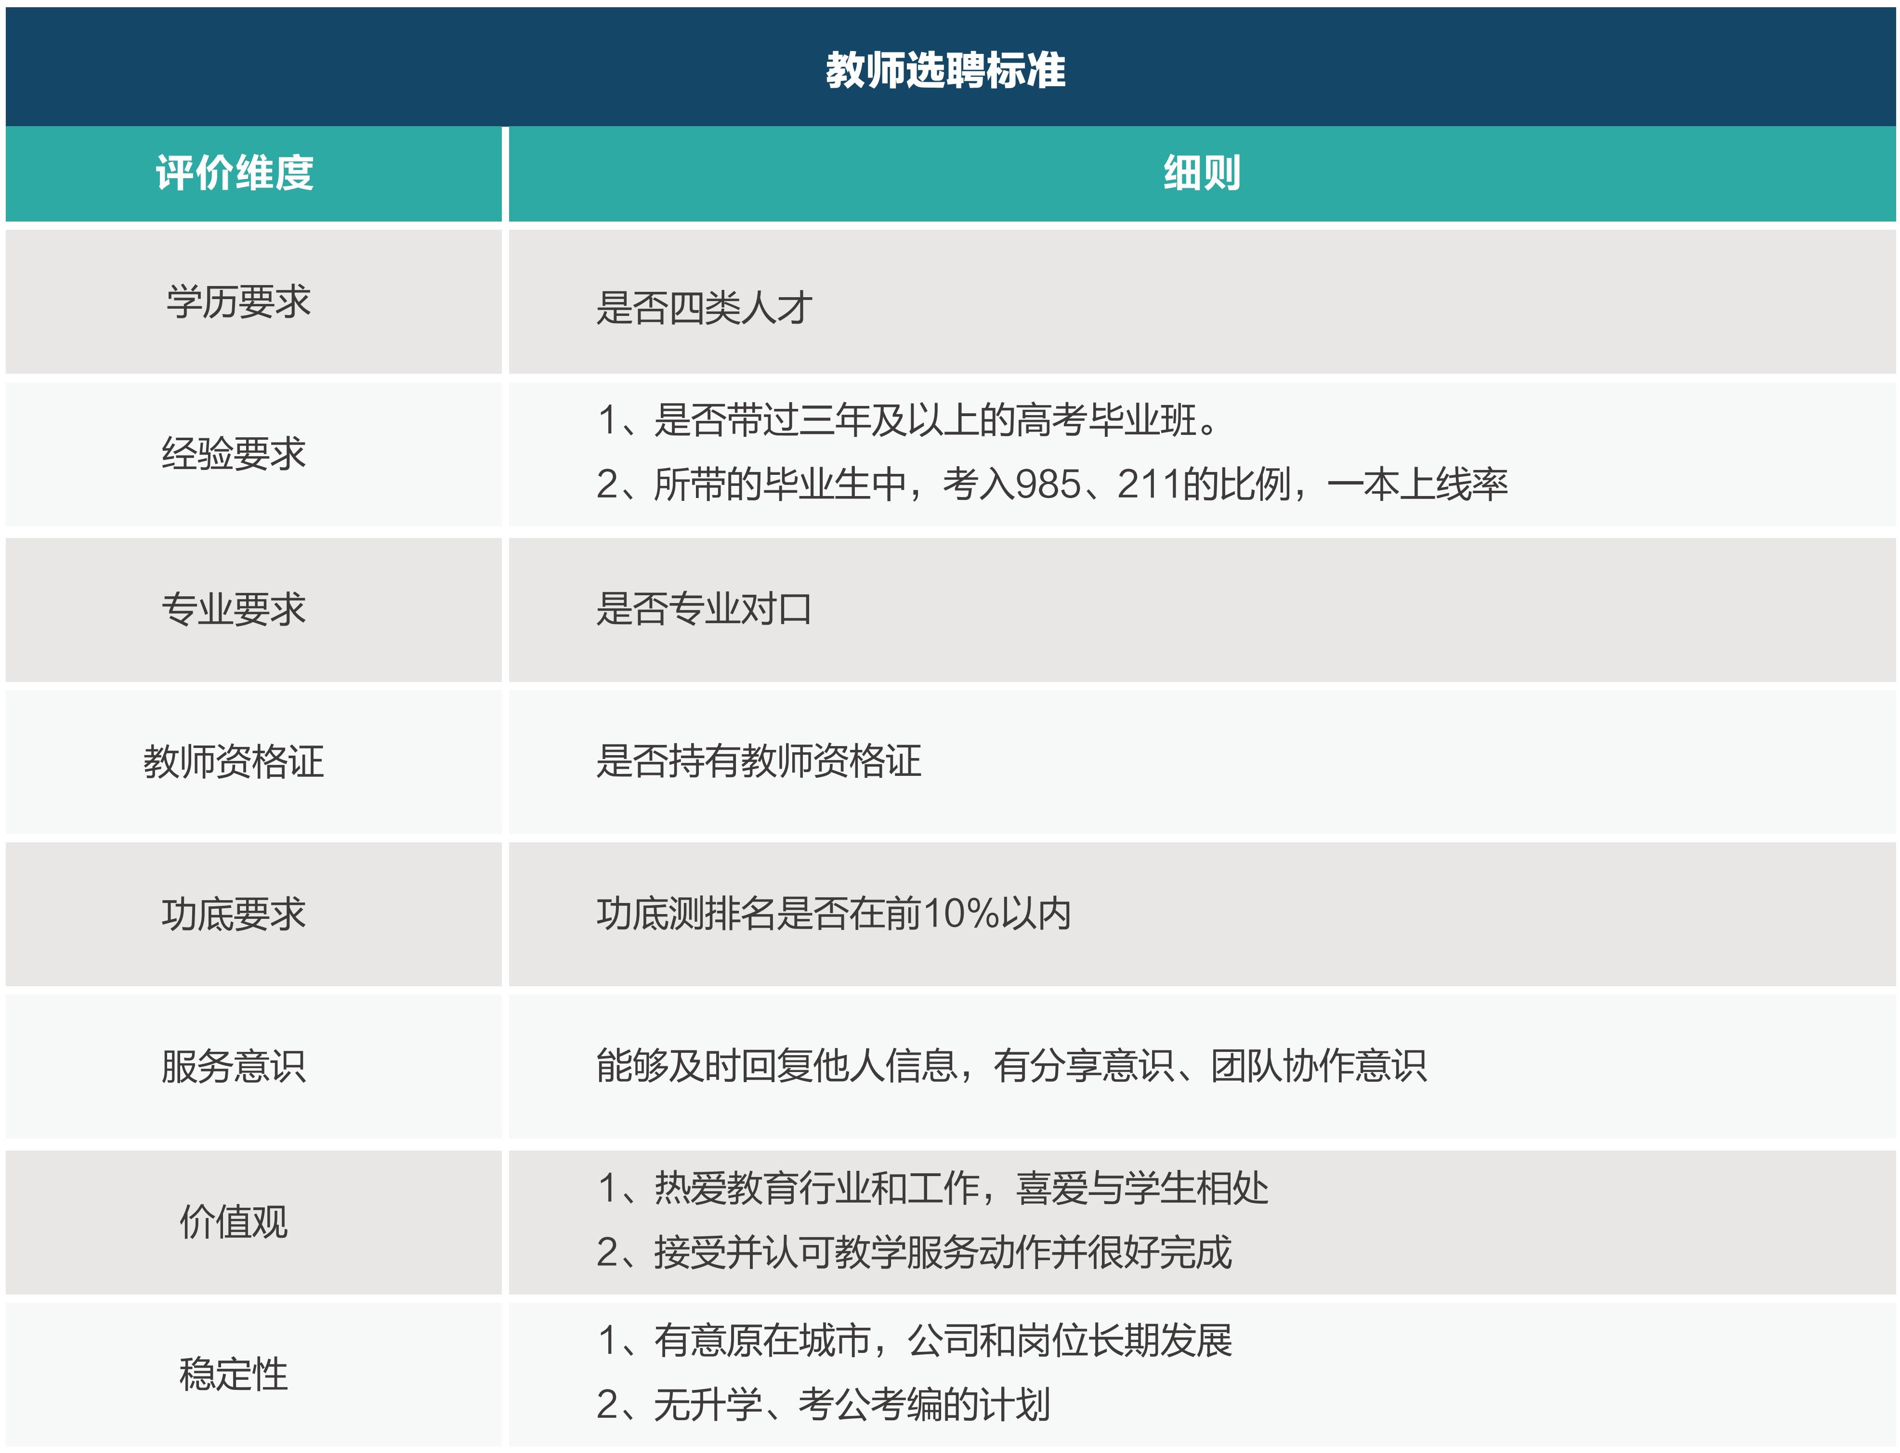This screenshot has height=1453, width=1900.
Task: Select the 教师资格证 dimension cell
Action: pos(234,762)
